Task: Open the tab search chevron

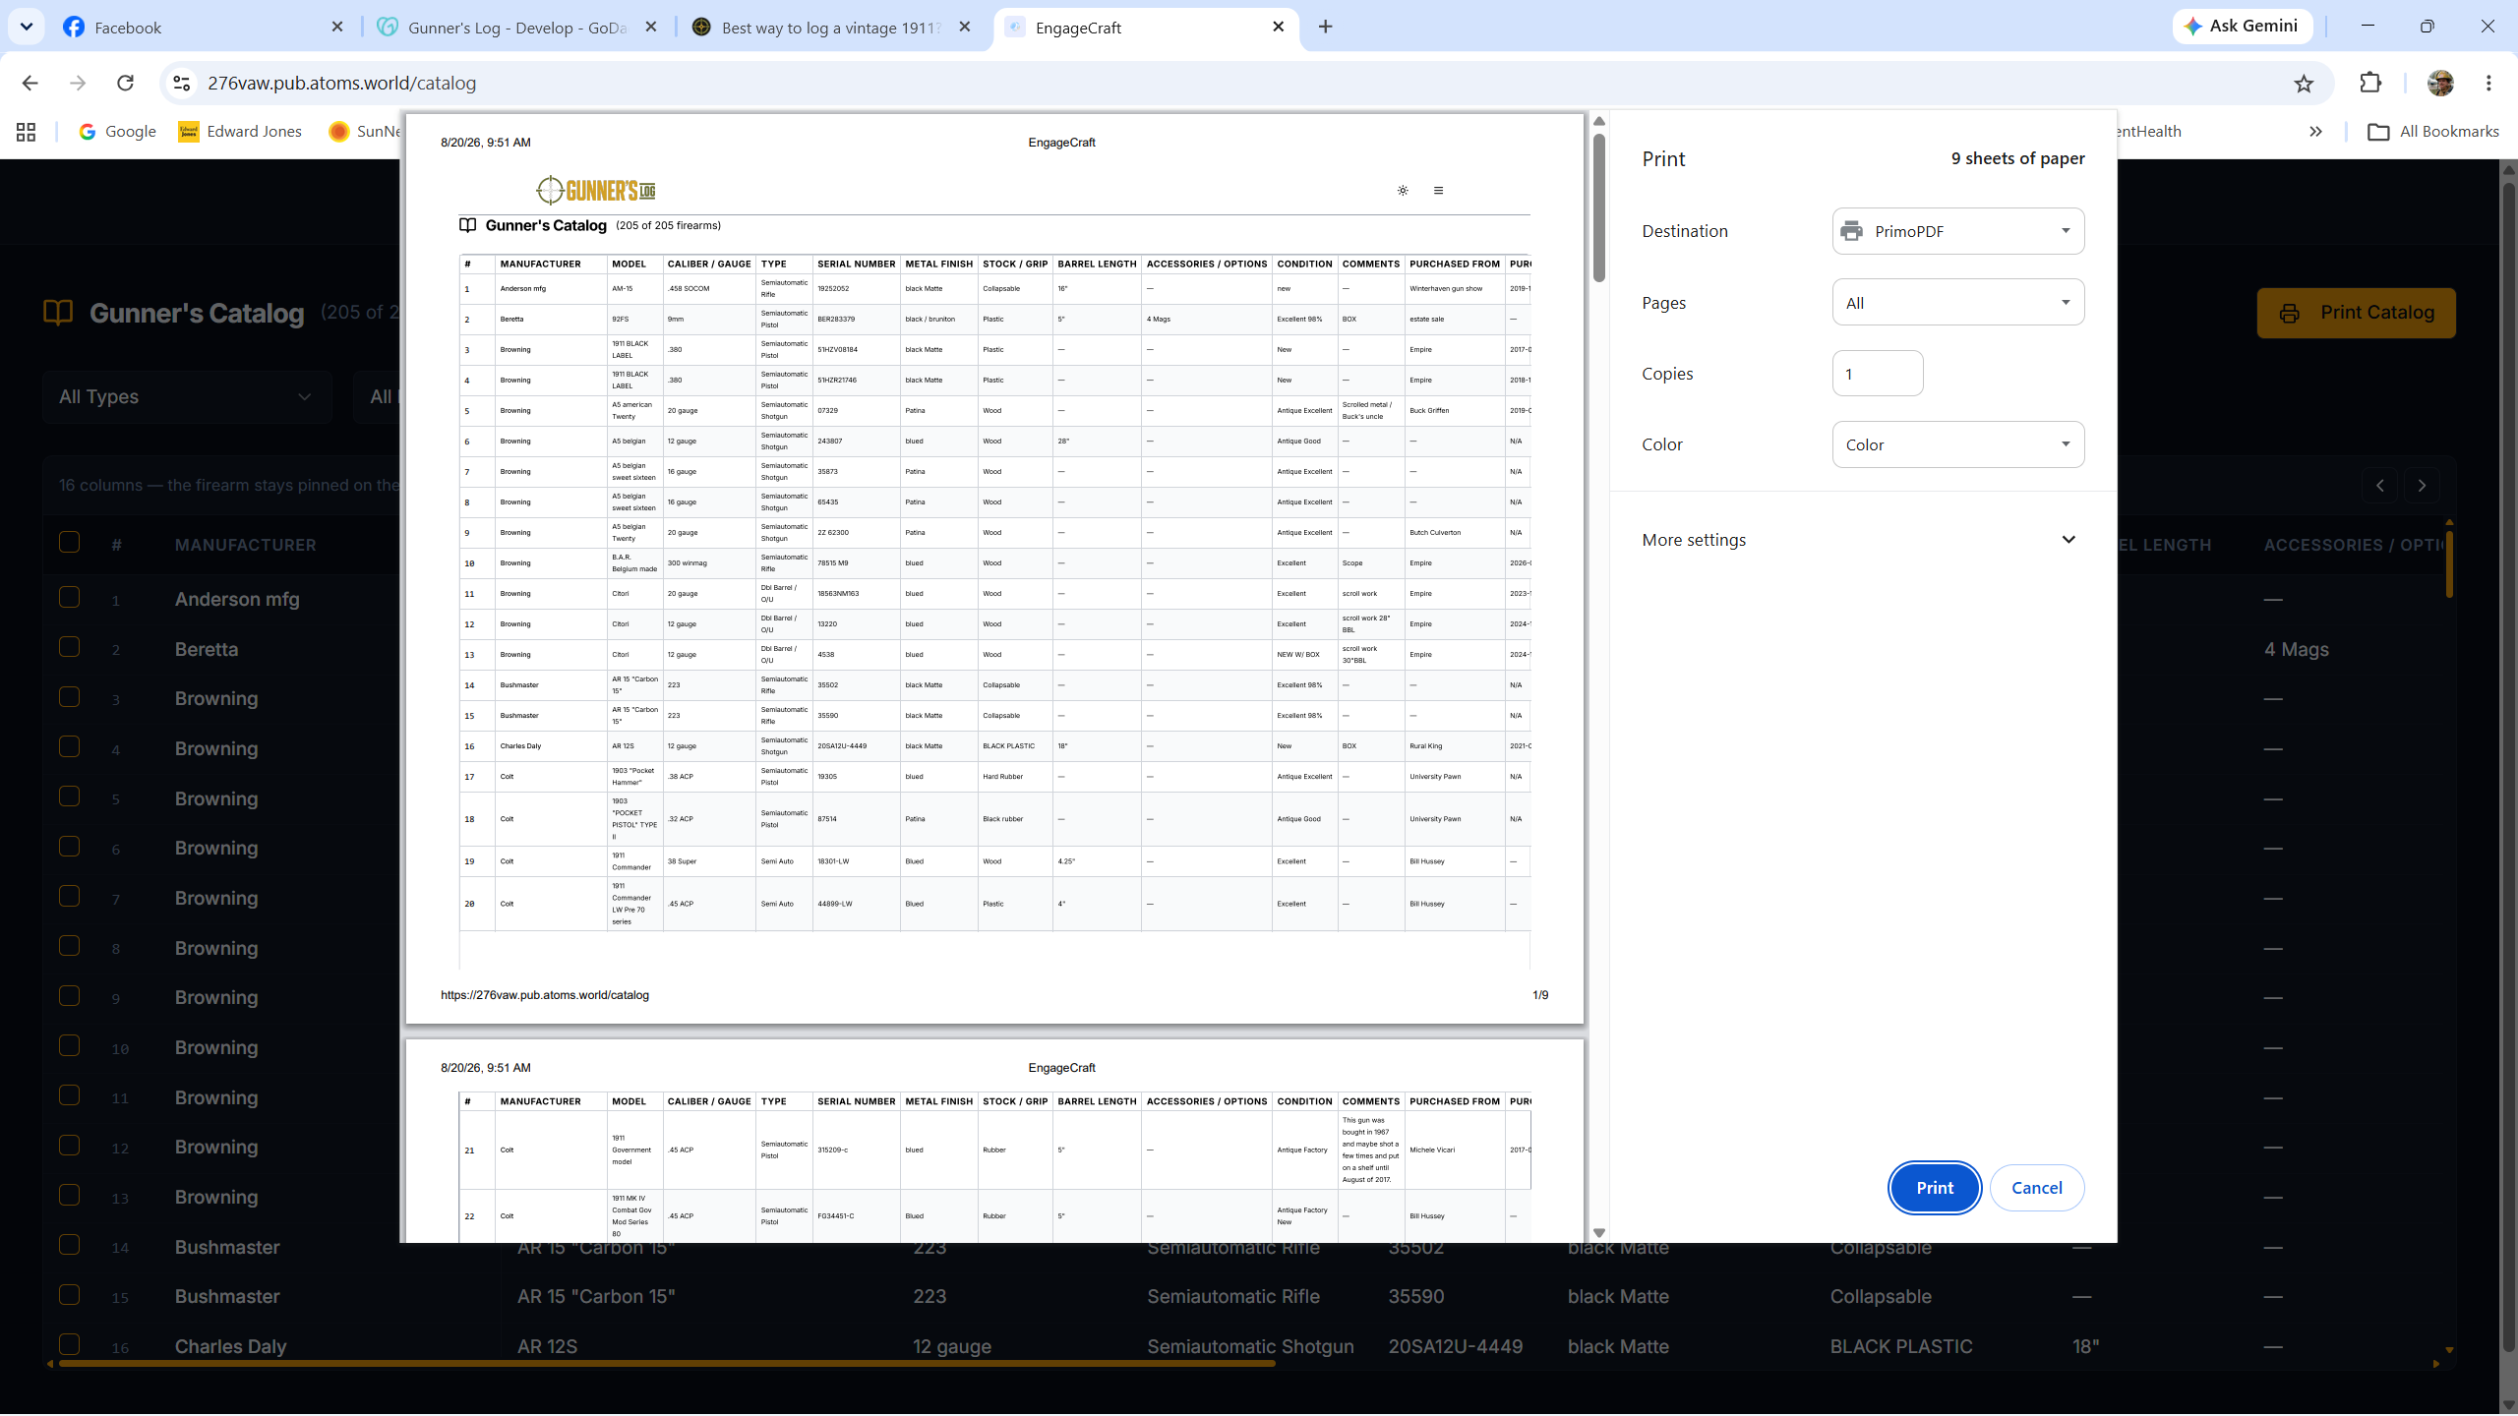Action: [27, 27]
